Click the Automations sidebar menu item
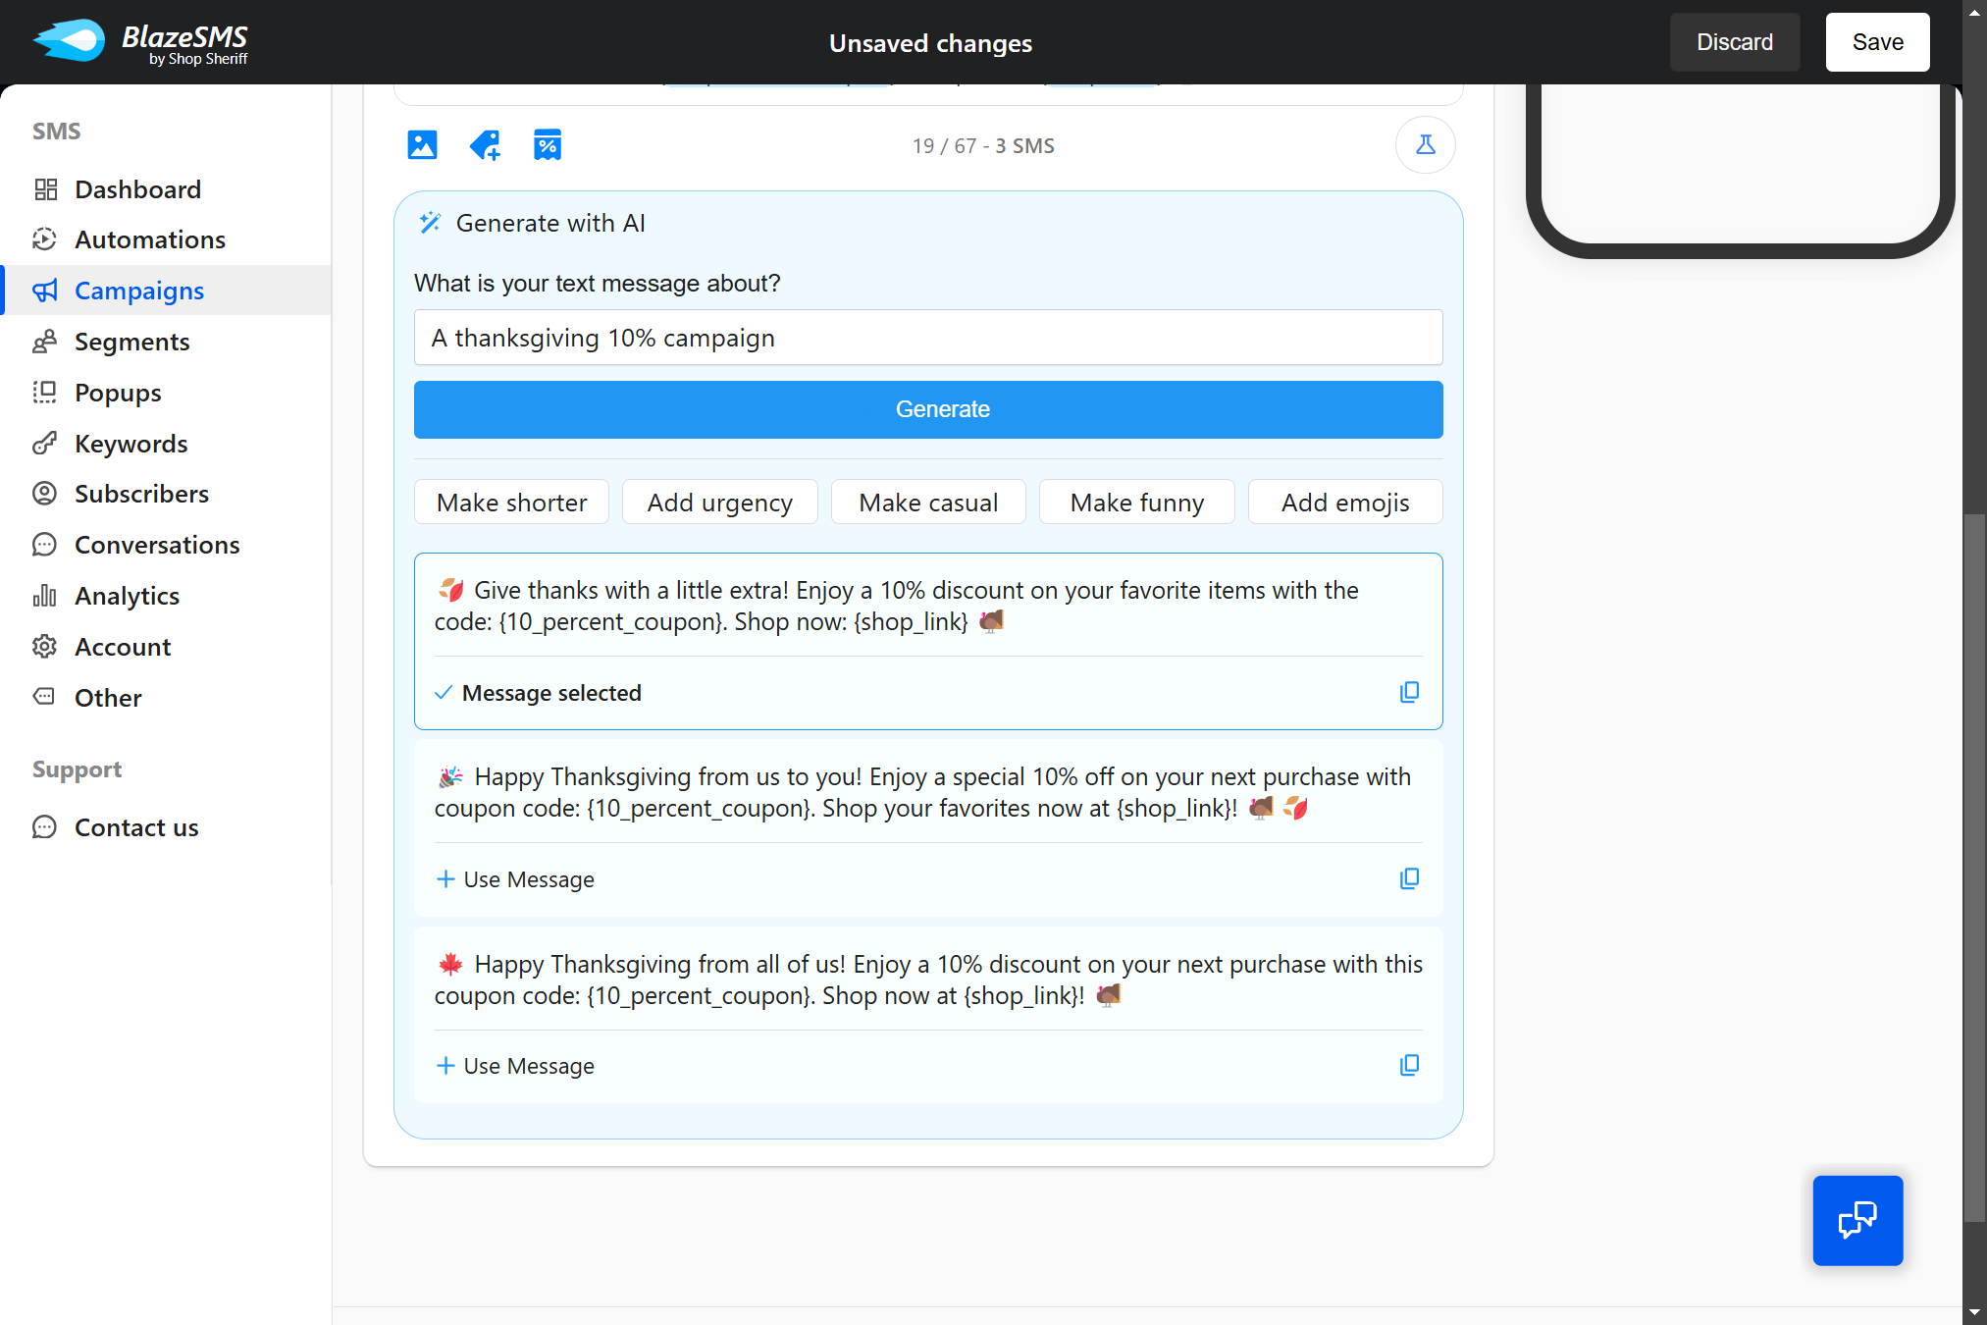The height and width of the screenshot is (1325, 1987). (x=149, y=239)
